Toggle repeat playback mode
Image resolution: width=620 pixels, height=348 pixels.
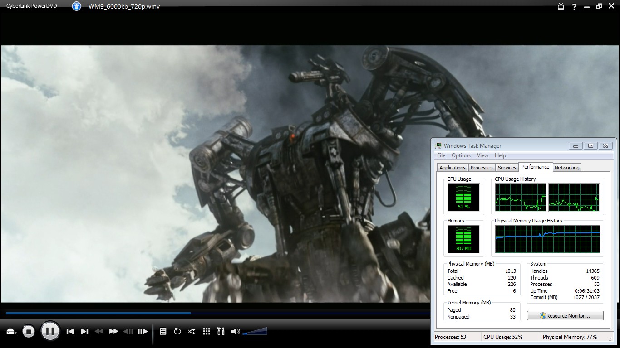[177, 332]
